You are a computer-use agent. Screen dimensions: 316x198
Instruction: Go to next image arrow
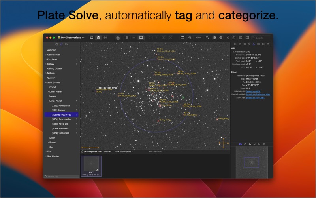click(156, 38)
